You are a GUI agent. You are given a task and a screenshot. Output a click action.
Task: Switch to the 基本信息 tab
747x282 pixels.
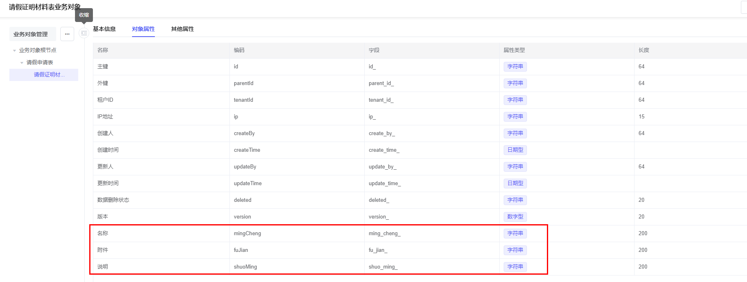pos(104,29)
